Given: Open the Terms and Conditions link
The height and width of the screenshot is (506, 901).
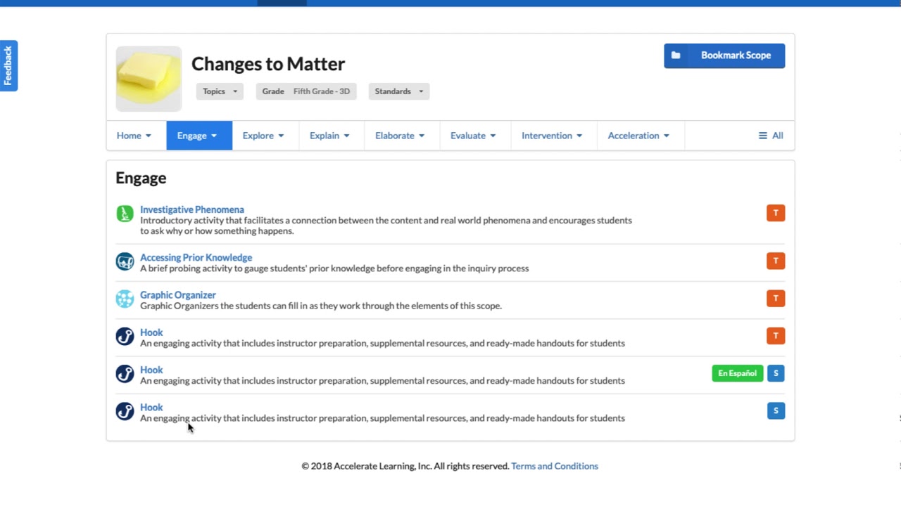Looking at the screenshot, I should coord(555,466).
